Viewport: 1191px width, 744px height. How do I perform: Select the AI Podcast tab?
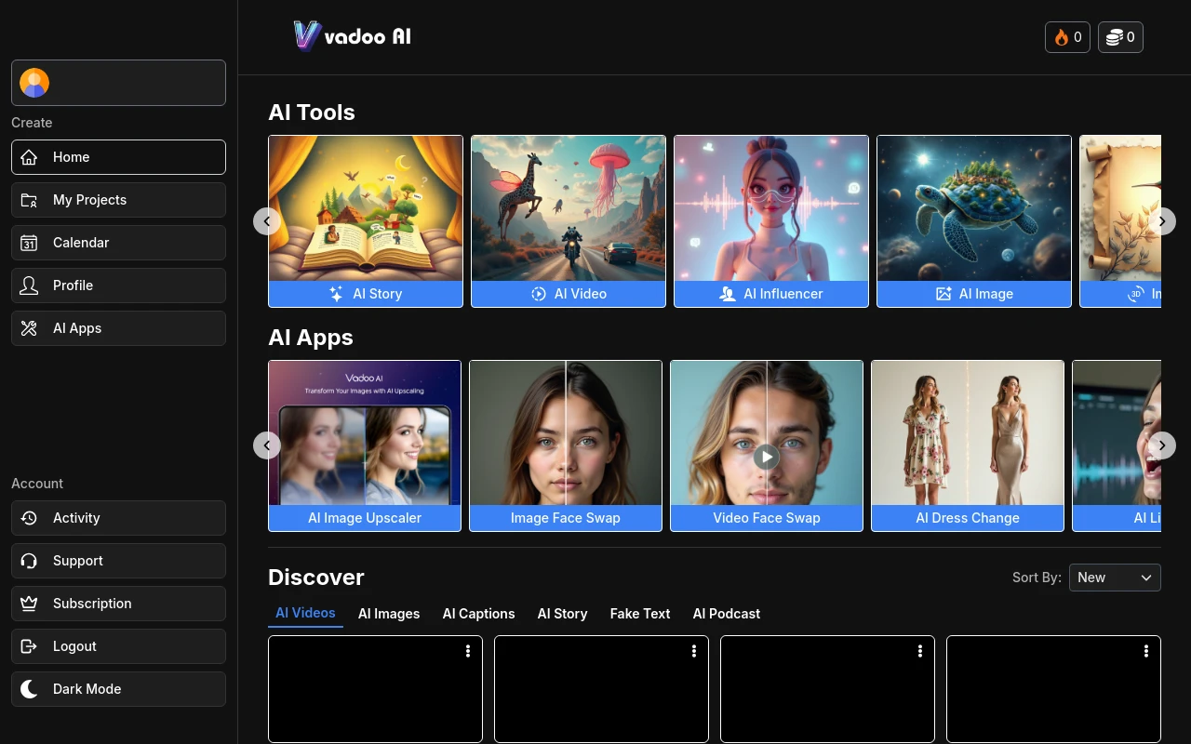point(726,614)
